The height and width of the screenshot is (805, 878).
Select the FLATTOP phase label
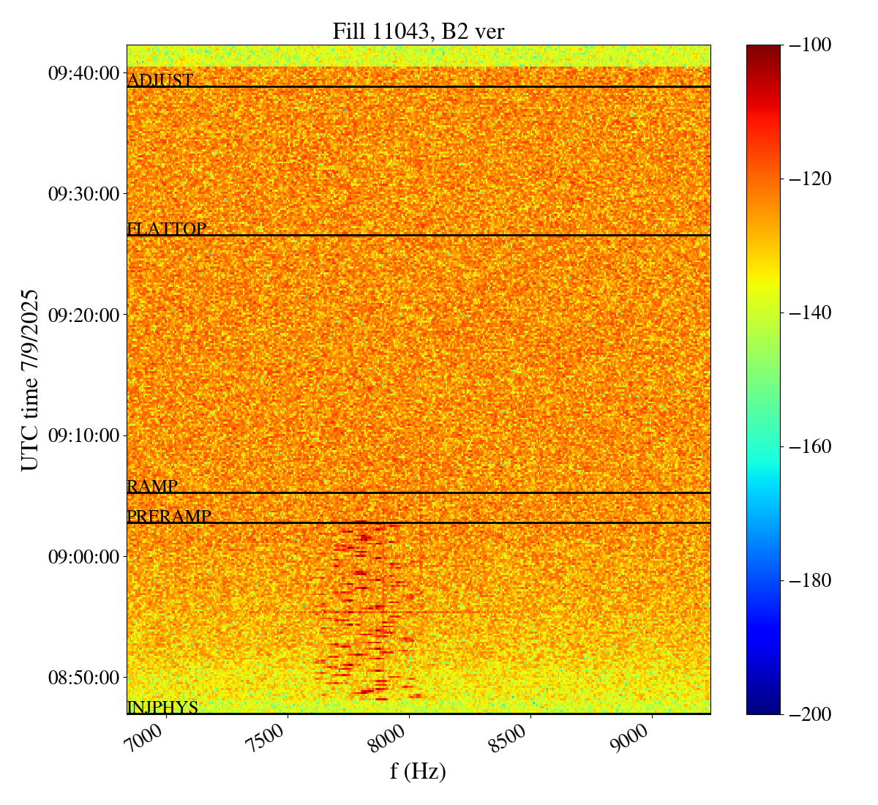tap(167, 229)
